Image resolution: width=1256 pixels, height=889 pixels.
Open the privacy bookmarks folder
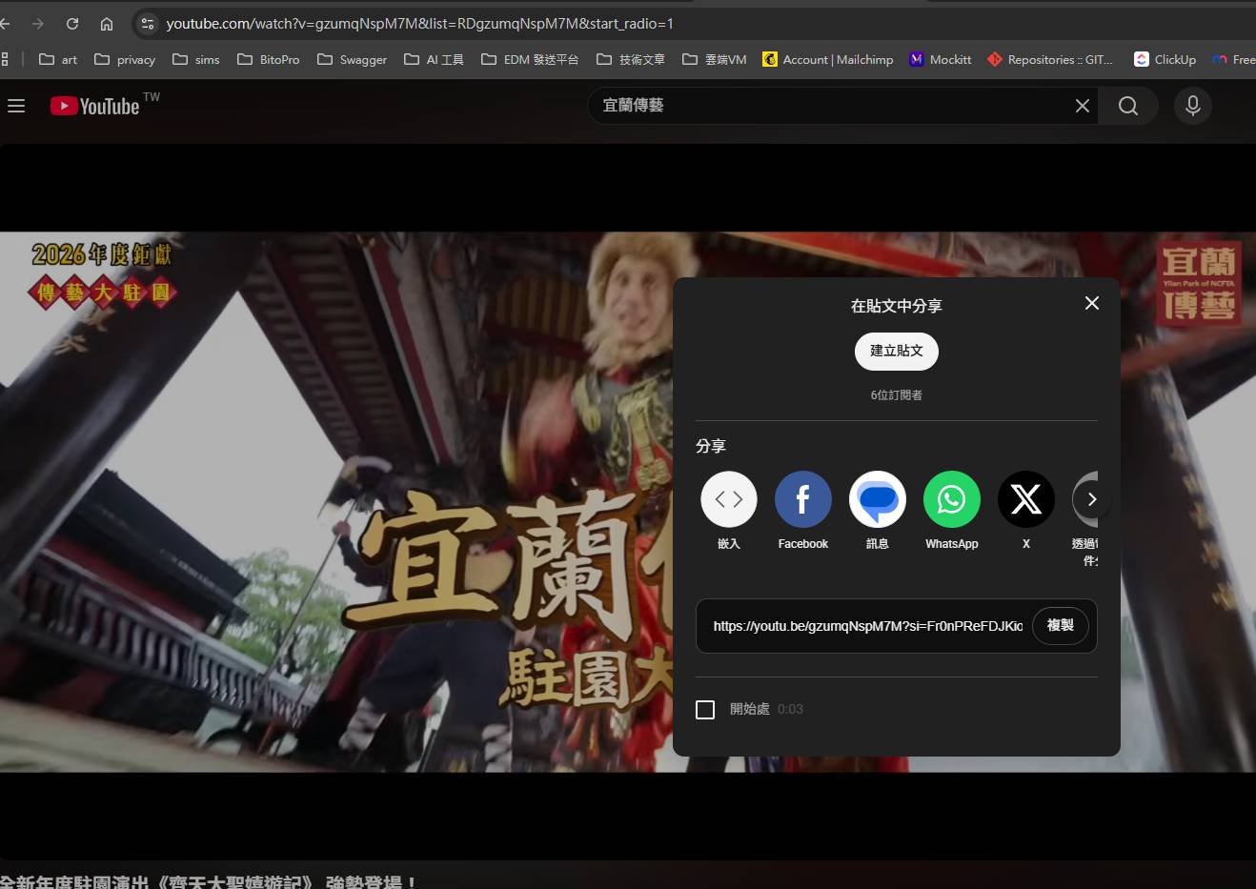[125, 59]
